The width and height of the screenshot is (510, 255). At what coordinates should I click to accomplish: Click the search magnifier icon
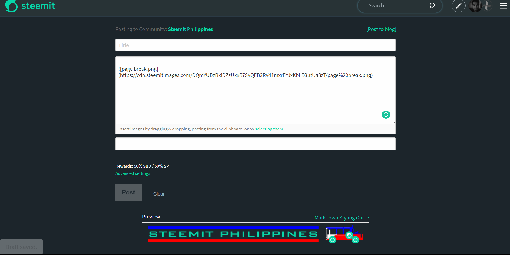432,6
